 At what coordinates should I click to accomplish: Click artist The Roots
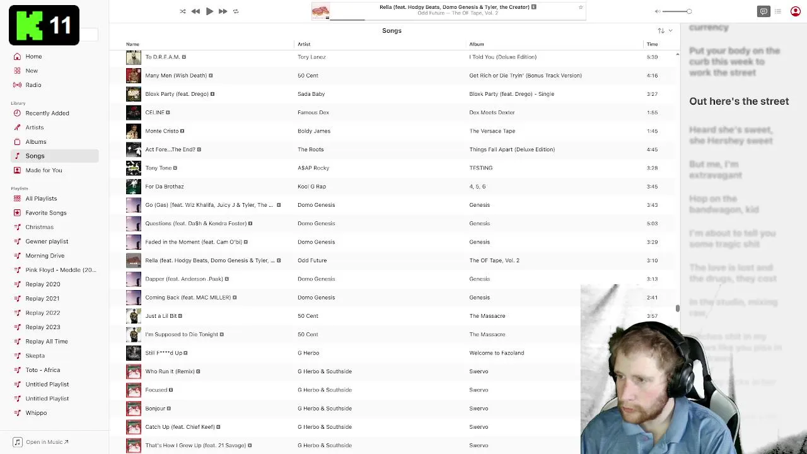tap(310, 149)
